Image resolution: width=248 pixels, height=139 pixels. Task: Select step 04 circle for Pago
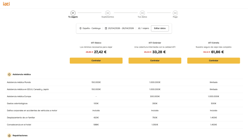175,13
